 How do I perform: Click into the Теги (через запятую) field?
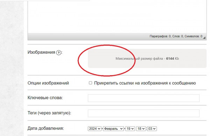coord(143,113)
